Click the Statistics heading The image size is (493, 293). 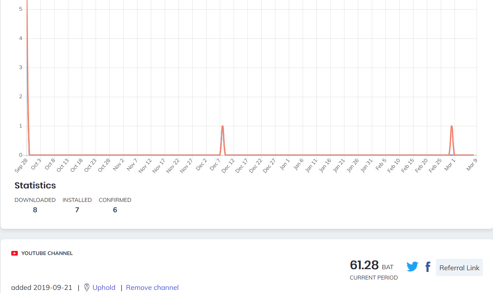point(35,185)
